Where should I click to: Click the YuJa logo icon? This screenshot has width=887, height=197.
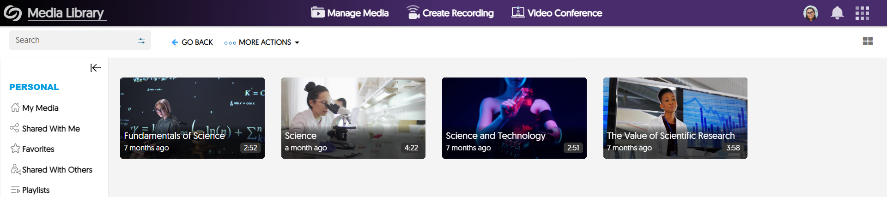click(12, 13)
